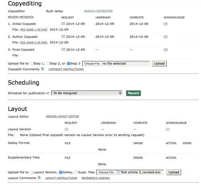This screenshot has height=185, width=201.
Task: Click Author Copyedit request email icon
Action: [63, 37]
